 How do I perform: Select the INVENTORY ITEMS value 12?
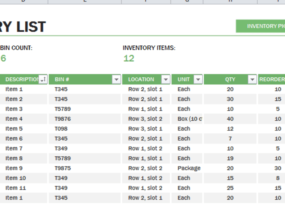click(129, 58)
